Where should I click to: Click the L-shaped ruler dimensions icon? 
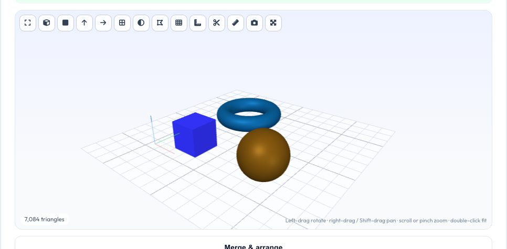click(x=198, y=23)
